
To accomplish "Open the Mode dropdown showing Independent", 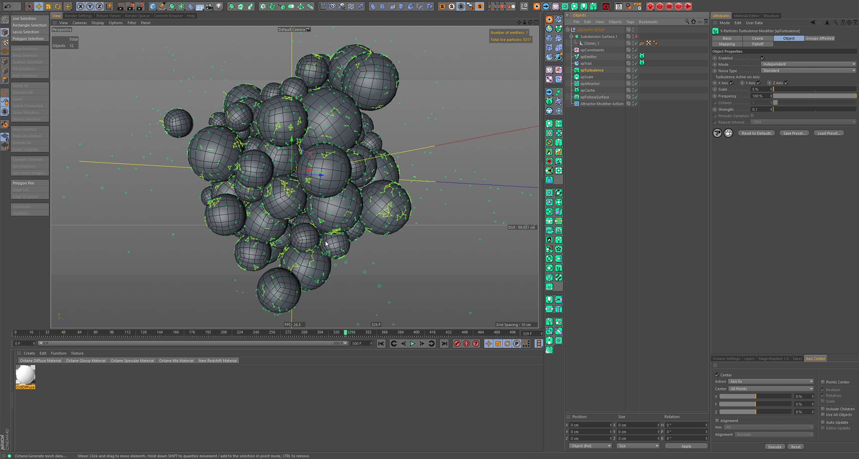I will [808, 64].
